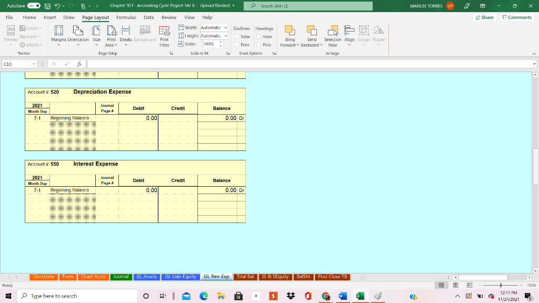Open the Journal sheet tab
The image size is (539, 303).
(121, 277)
